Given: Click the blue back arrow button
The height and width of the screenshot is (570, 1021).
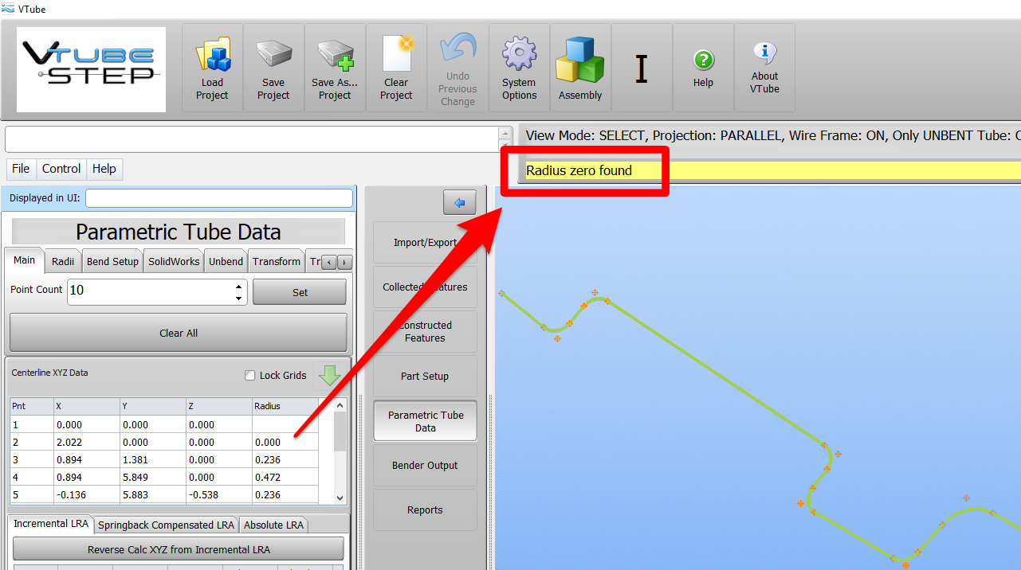Looking at the screenshot, I should (459, 203).
